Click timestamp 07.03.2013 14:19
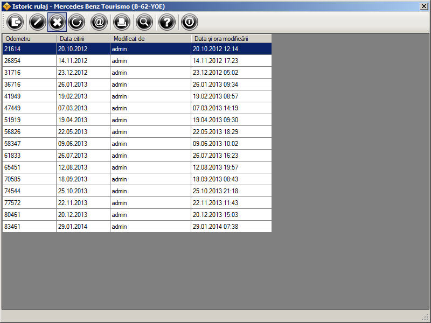This screenshot has height=323, width=431. (215, 108)
